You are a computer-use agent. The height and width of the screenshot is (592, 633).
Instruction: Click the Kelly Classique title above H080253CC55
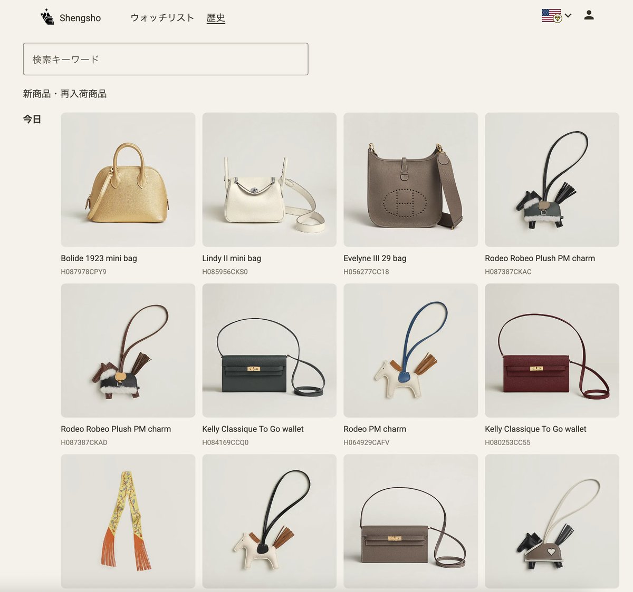(535, 429)
